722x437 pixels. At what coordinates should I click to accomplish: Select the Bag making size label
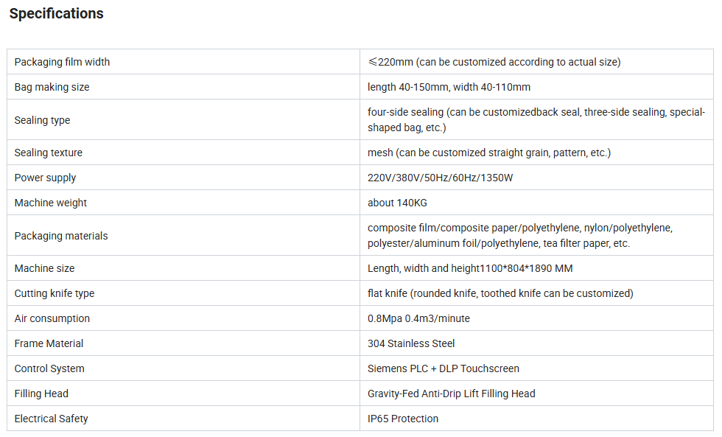[x=52, y=87]
